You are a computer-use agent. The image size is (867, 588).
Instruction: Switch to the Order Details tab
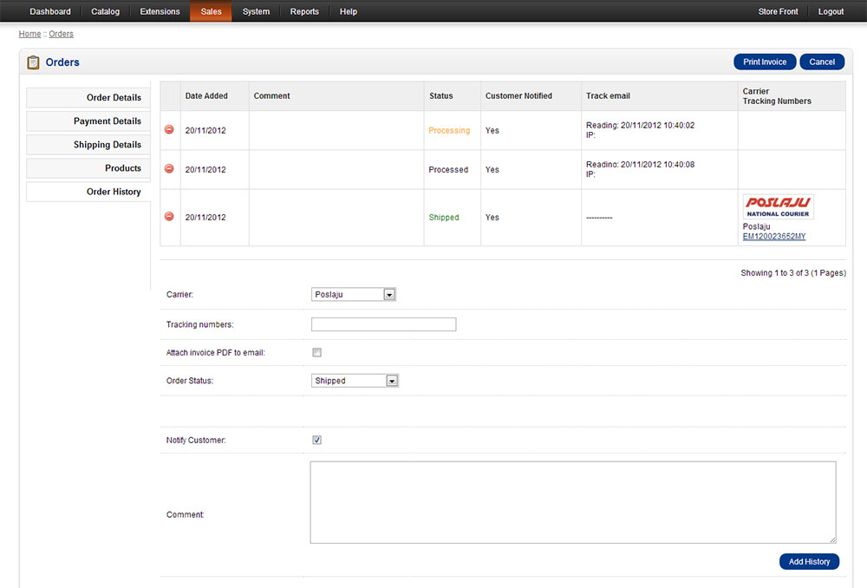88,97
